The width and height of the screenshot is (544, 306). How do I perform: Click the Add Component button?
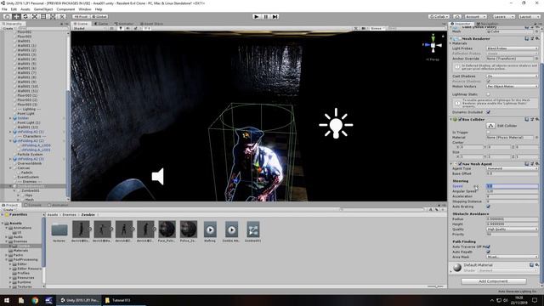pyautogui.click(x=493, y=281)
